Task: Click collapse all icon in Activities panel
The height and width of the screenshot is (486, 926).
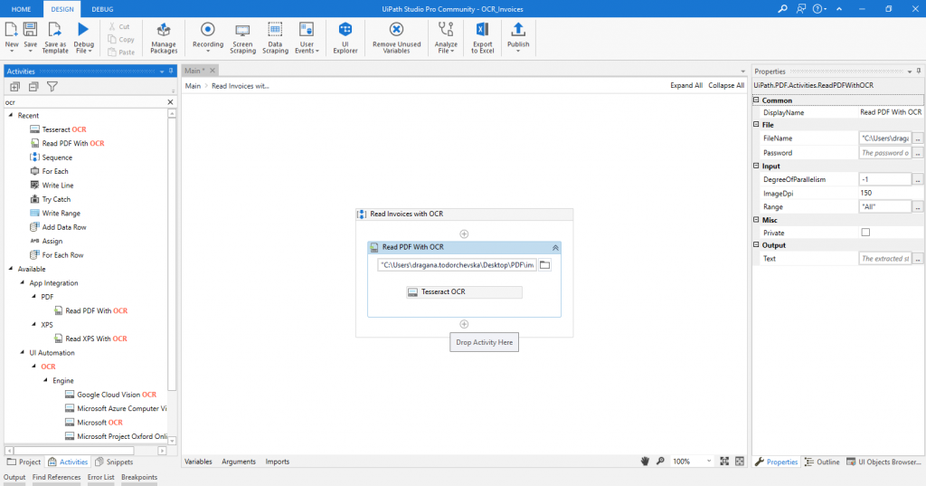Action: point(33,86)
